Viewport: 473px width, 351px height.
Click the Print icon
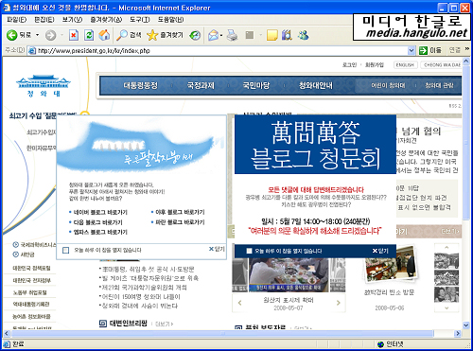(x=233, y=35)
